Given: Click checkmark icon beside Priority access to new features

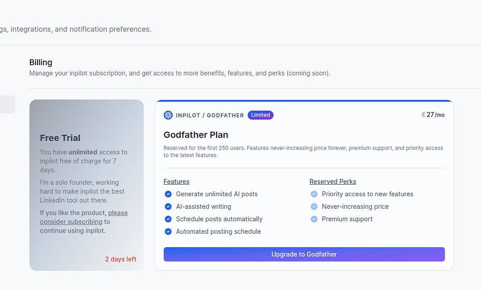Looking at the screenshot, I should (314, 194).
